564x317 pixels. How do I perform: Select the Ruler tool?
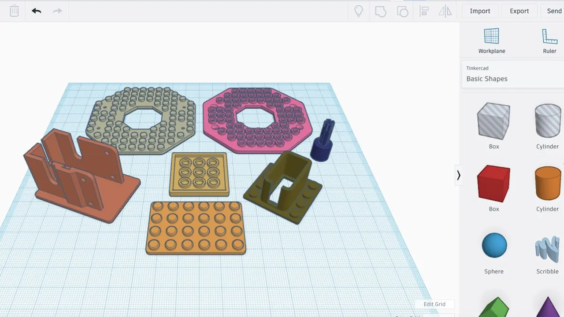(549, 40)
